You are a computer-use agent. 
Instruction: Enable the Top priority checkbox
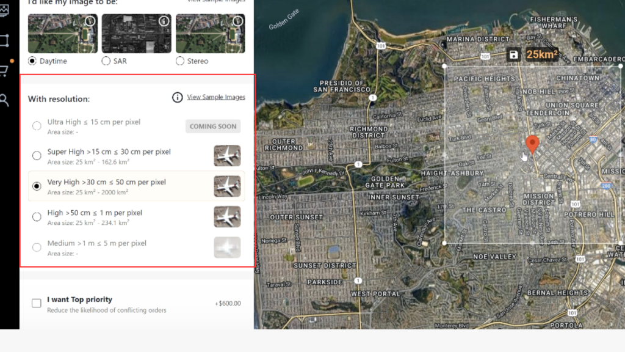[36, 303]
